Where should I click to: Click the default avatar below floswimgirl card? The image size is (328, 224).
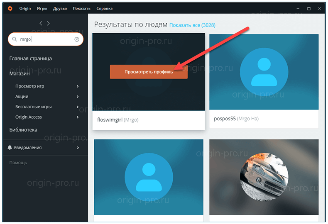[149, 177]
